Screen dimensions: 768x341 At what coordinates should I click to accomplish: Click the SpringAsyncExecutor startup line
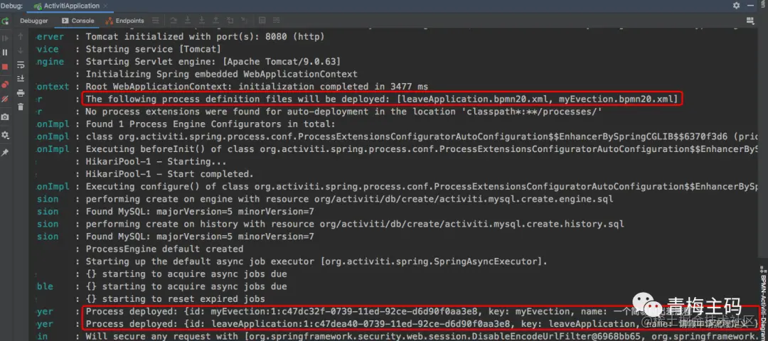point(316,261)
